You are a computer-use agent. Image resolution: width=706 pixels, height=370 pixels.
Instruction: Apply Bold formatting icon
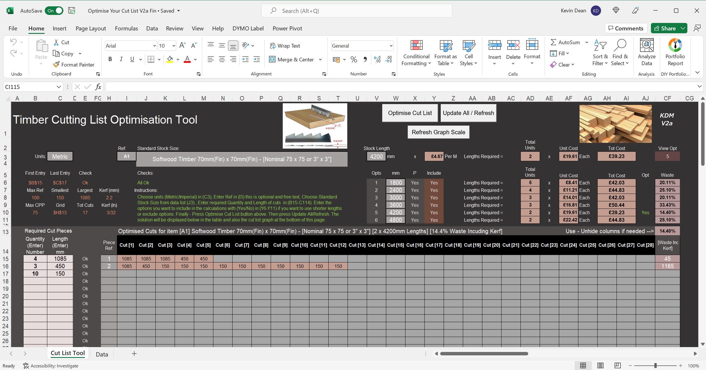point(110,59)
